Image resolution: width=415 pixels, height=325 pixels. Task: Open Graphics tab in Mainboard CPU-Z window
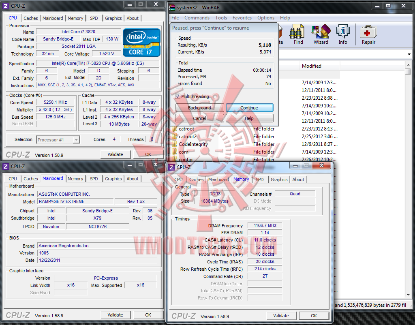(x=113, y=179)
